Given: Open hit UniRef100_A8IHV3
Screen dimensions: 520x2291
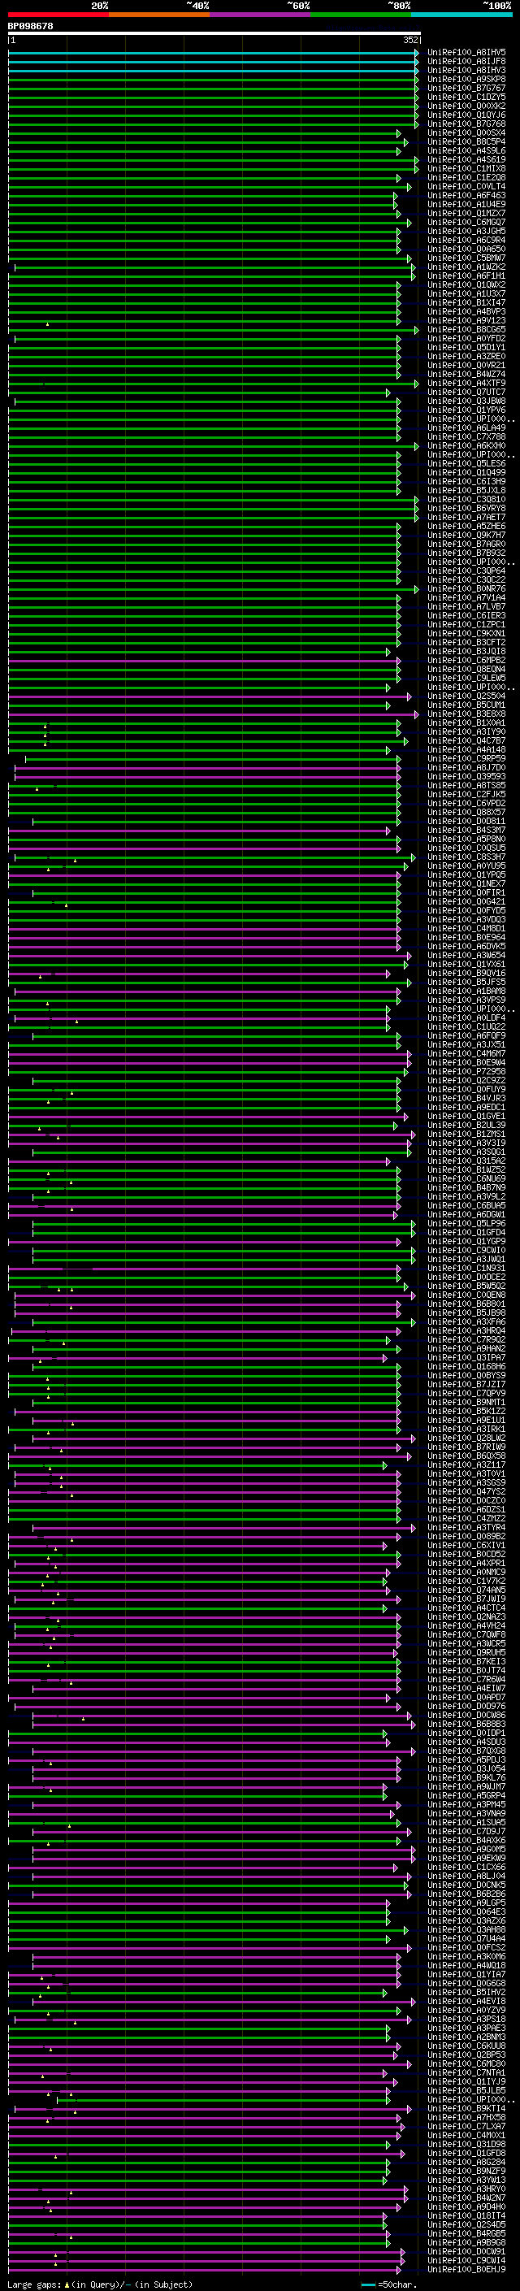Looking at the screenshot, I should (x=466, y=70).
